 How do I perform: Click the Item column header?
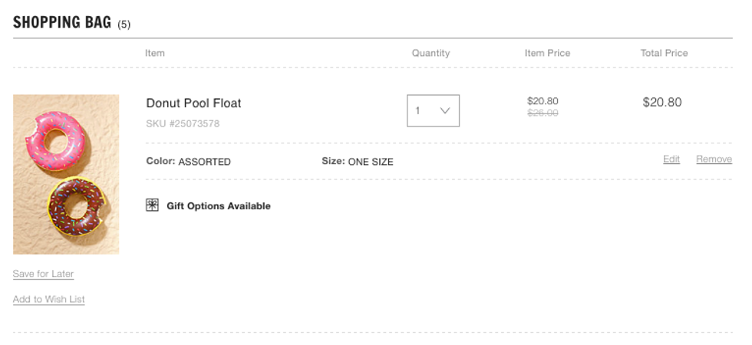(x=155, y=53)
